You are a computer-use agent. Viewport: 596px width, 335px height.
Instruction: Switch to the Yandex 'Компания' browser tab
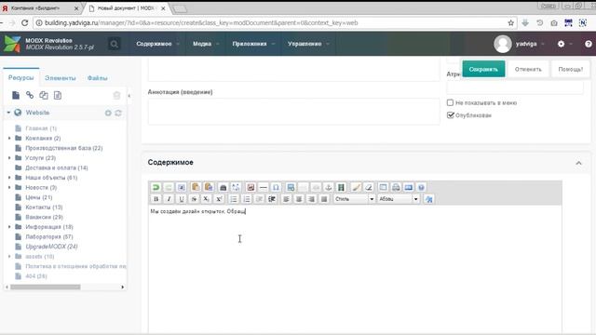[x=40, y=8]
